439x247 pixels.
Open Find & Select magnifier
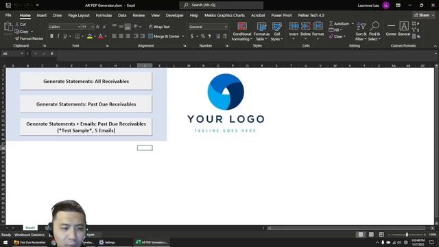(x=375, y=32)
